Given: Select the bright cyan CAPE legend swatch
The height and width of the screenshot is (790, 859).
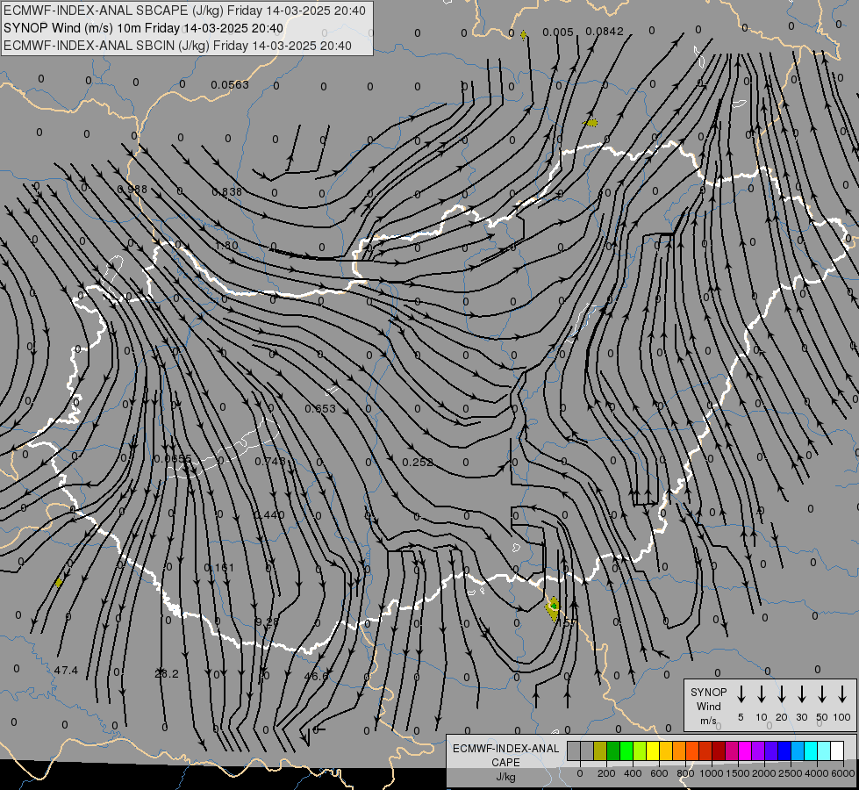Looking at the screenshot, I should point(812,750).
